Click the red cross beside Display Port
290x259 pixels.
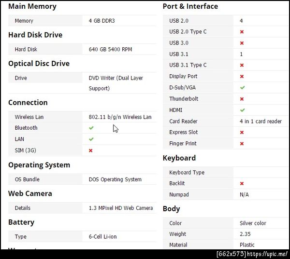point(242,76)
